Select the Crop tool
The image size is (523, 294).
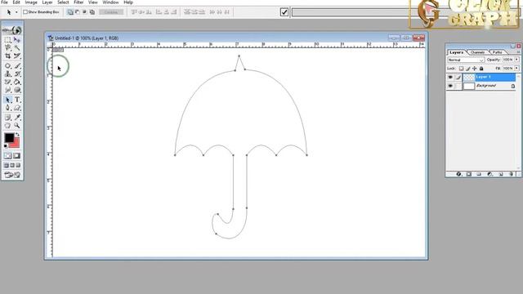tap(7, 56)
